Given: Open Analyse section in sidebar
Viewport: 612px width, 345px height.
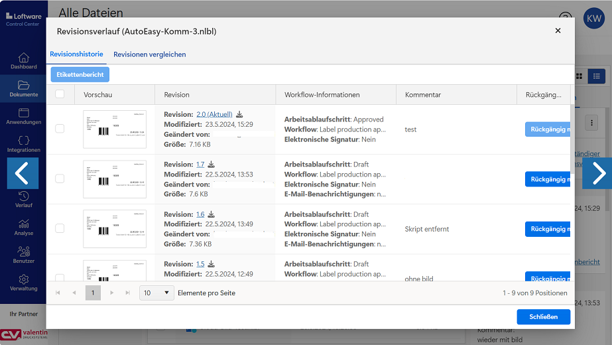Looking at the screenshot, I should (24, 228).
